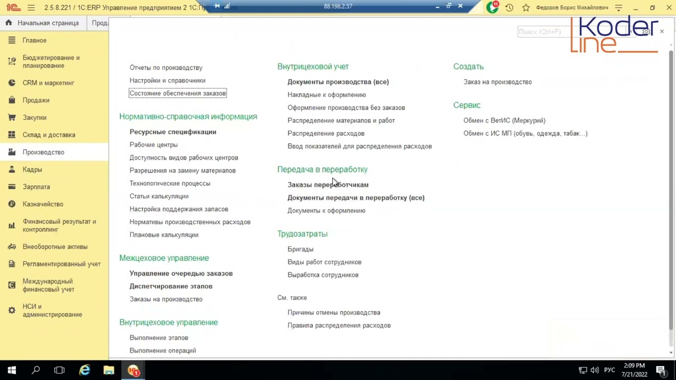Open Заказ на производство under Создать
The width and height of the screenshot is (676, 380).
pyautogui.click(x=497, y=82)
